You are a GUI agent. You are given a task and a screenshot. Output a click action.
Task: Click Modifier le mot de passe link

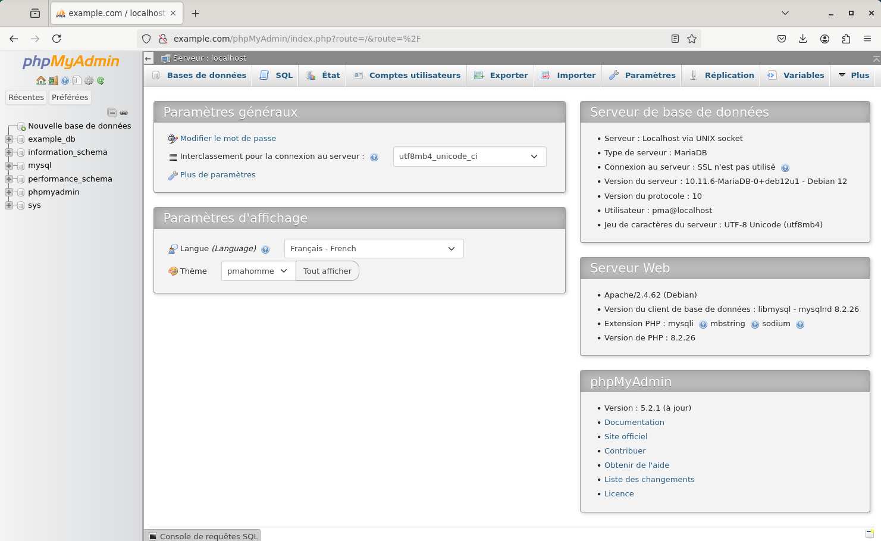(x=228, y=138)
